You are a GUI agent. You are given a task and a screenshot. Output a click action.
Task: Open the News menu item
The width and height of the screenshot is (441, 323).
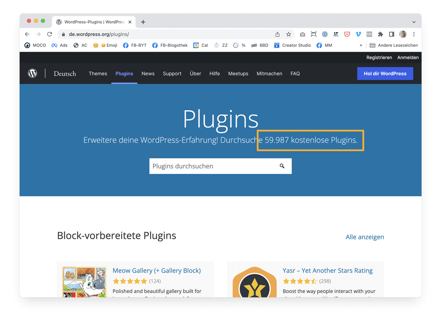tap(148, 73)
